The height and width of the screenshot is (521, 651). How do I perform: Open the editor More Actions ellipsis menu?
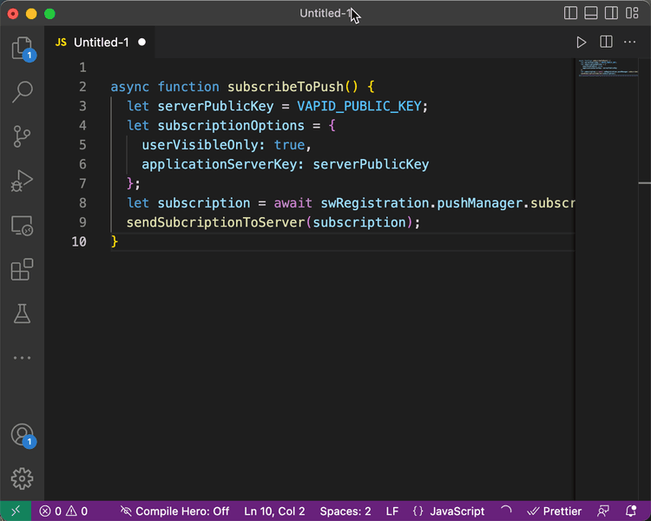pos(630,42)
